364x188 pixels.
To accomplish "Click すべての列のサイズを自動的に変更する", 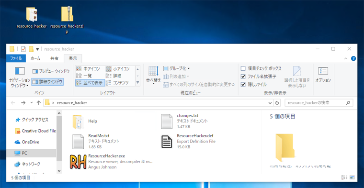I will pyautogui.click(x=199, y=84).
